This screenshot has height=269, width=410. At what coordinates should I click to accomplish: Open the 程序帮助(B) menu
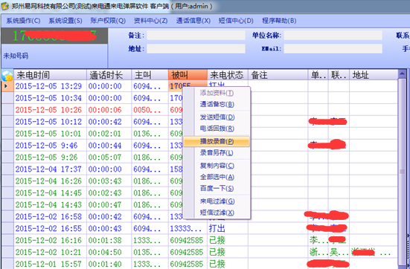(279, 21)
